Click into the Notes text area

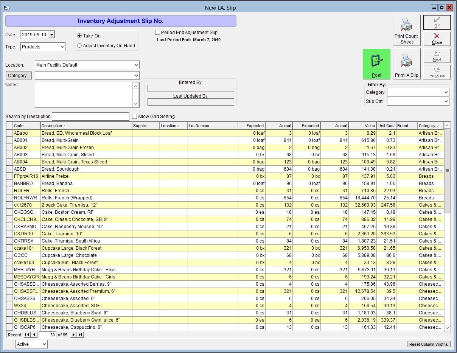[x=84, y=95]
